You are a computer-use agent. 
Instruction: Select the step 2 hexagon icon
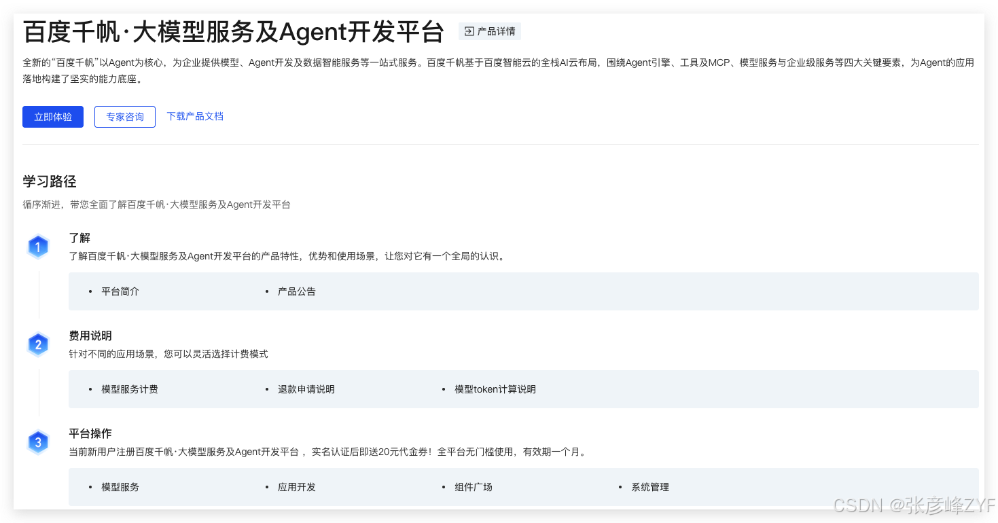click(38, 345)
